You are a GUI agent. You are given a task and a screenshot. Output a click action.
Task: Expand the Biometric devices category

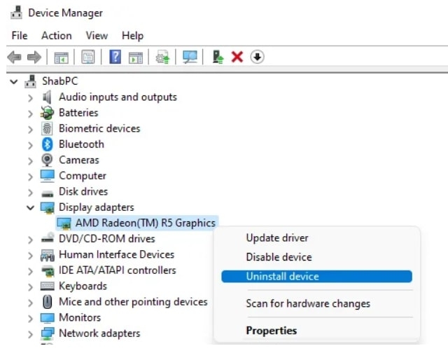point(30,130)
